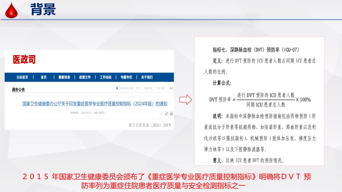
Task: Increase font size with large A icon
Action: pyautogui.click(x=166, y=113)
